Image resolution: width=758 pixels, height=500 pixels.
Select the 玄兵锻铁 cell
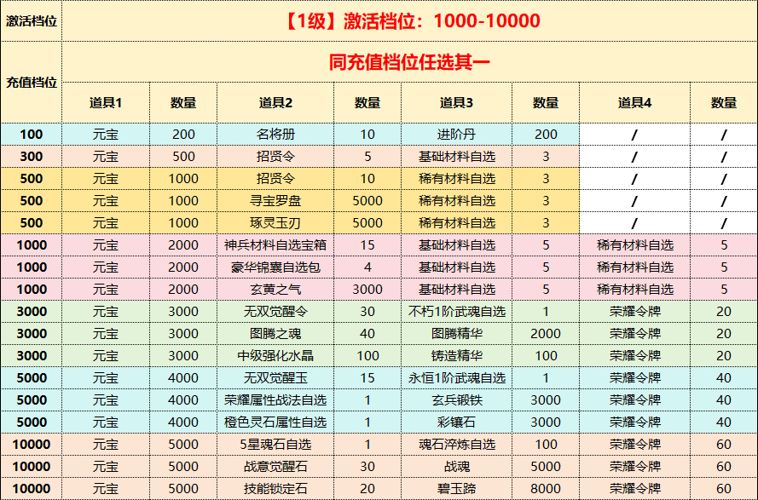(456, 400)
